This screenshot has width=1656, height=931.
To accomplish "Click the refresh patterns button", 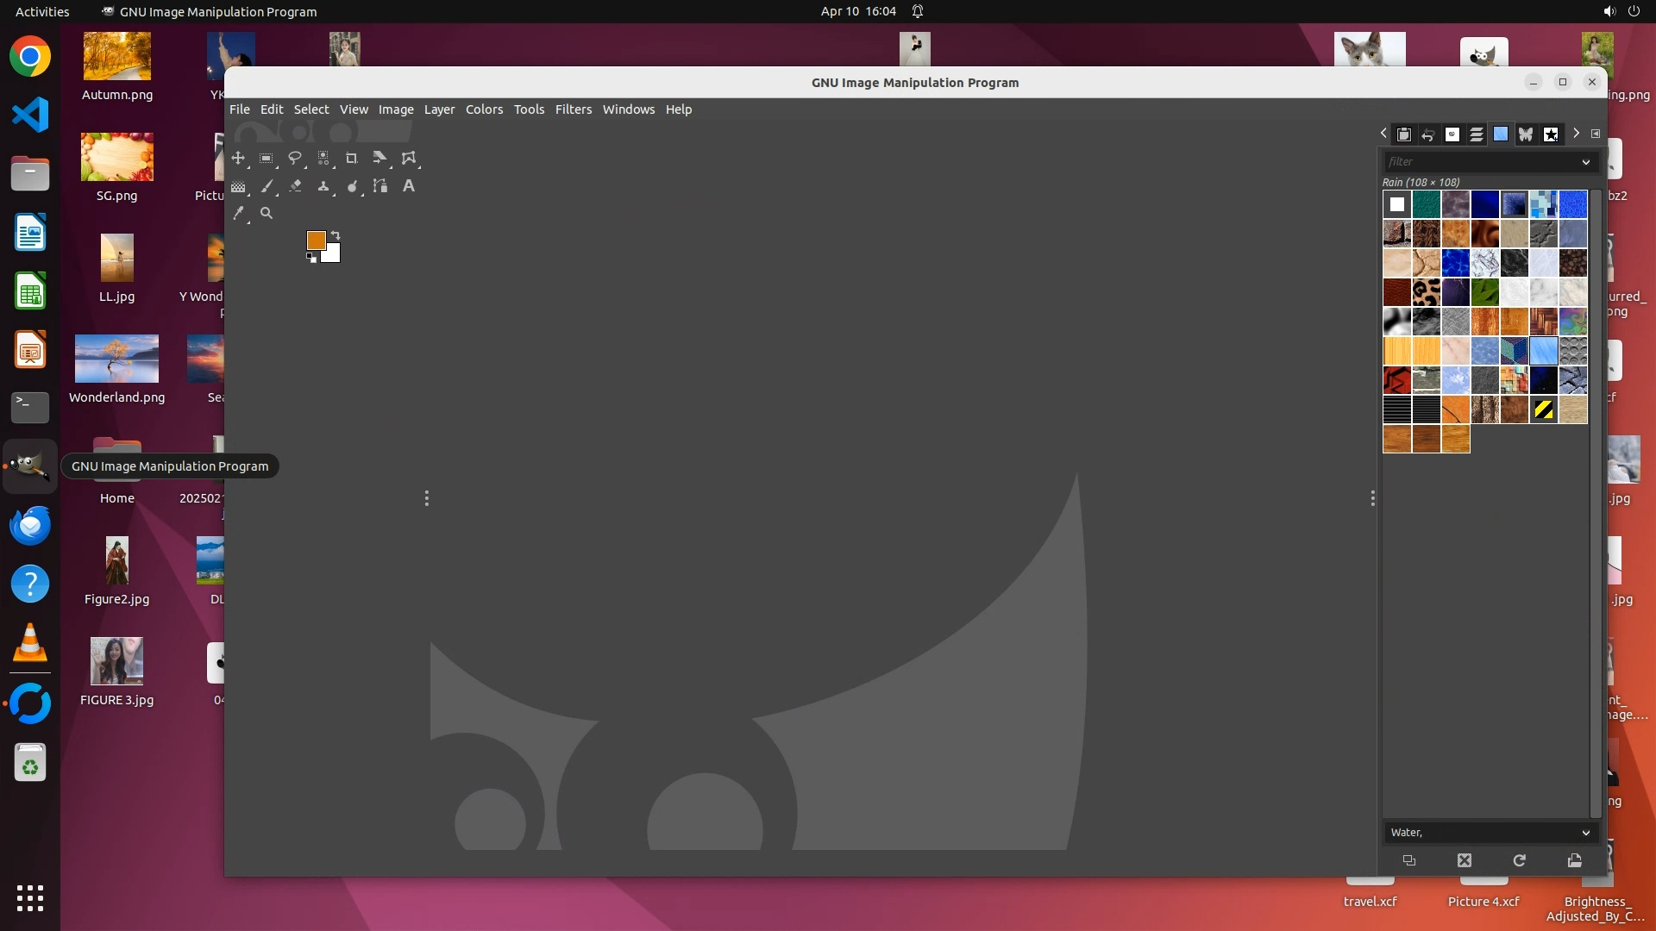I will 1520,860.
